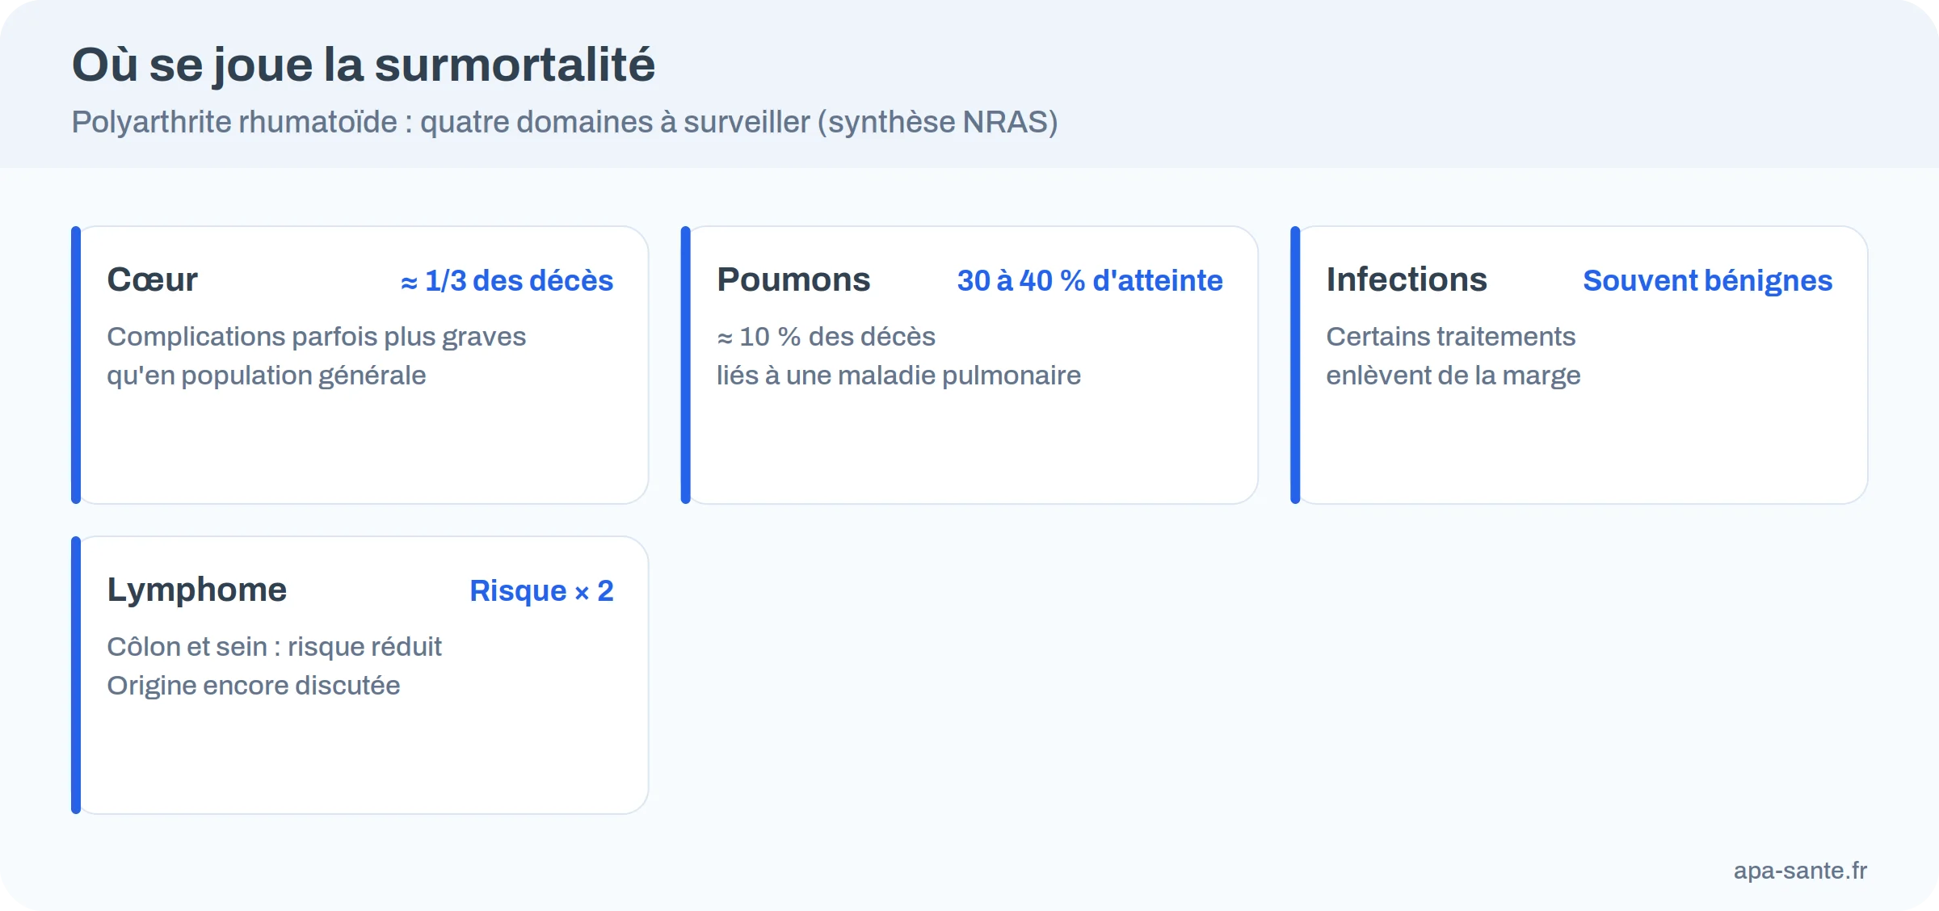Select the 'Poumons' card heading
The height and width of the screenshot is (911, 1939).
point(793,279)
